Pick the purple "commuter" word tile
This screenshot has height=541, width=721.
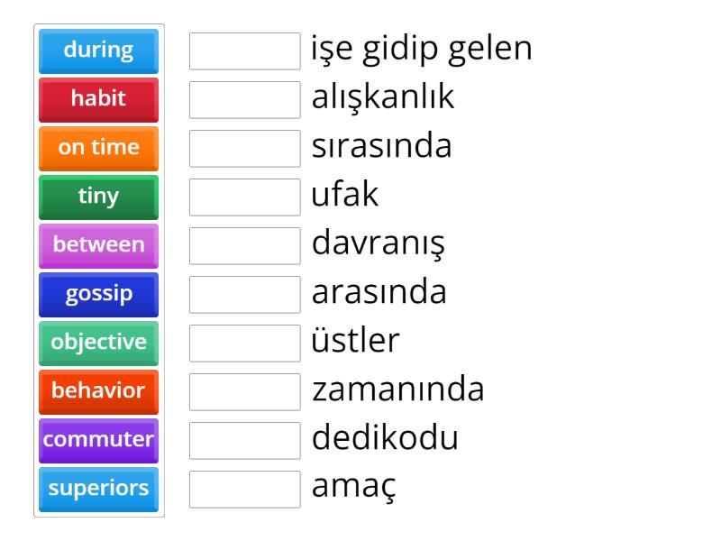[x=98, y=440]
